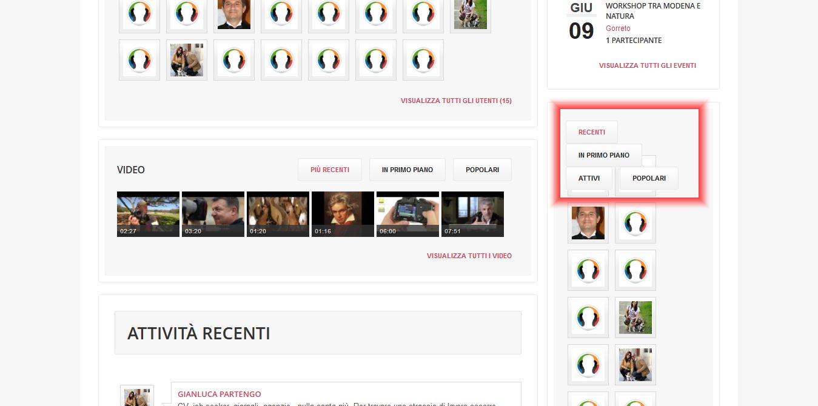The width and height of the screenshot is (818, 406).
Task: Click the GIU 09 event date
Action: 582,22
